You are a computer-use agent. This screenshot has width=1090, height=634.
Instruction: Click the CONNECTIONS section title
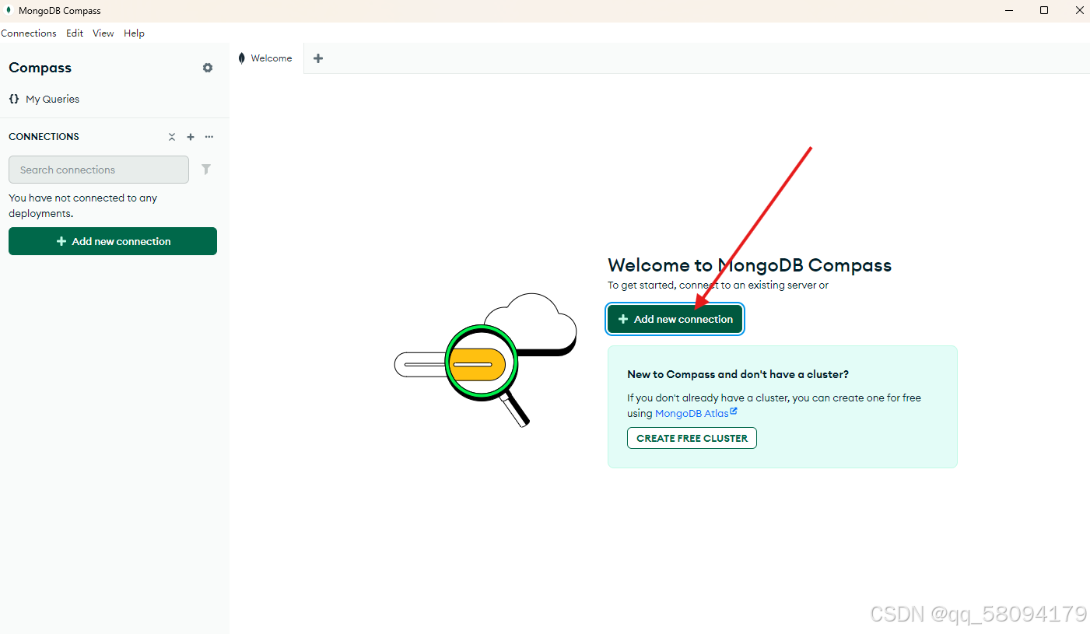pyautogui.click(x=44, y=137)
